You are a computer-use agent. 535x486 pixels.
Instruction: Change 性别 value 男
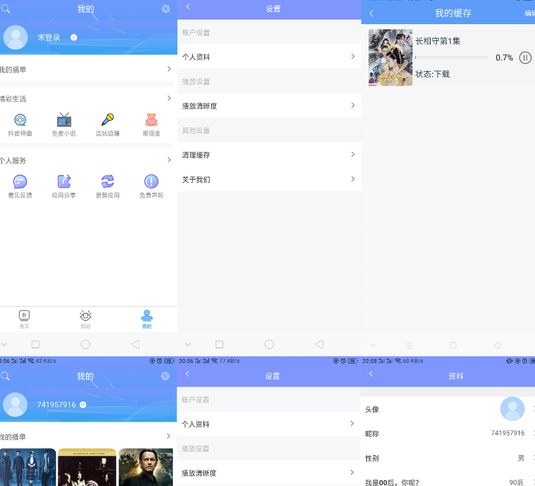coord(521,458)
